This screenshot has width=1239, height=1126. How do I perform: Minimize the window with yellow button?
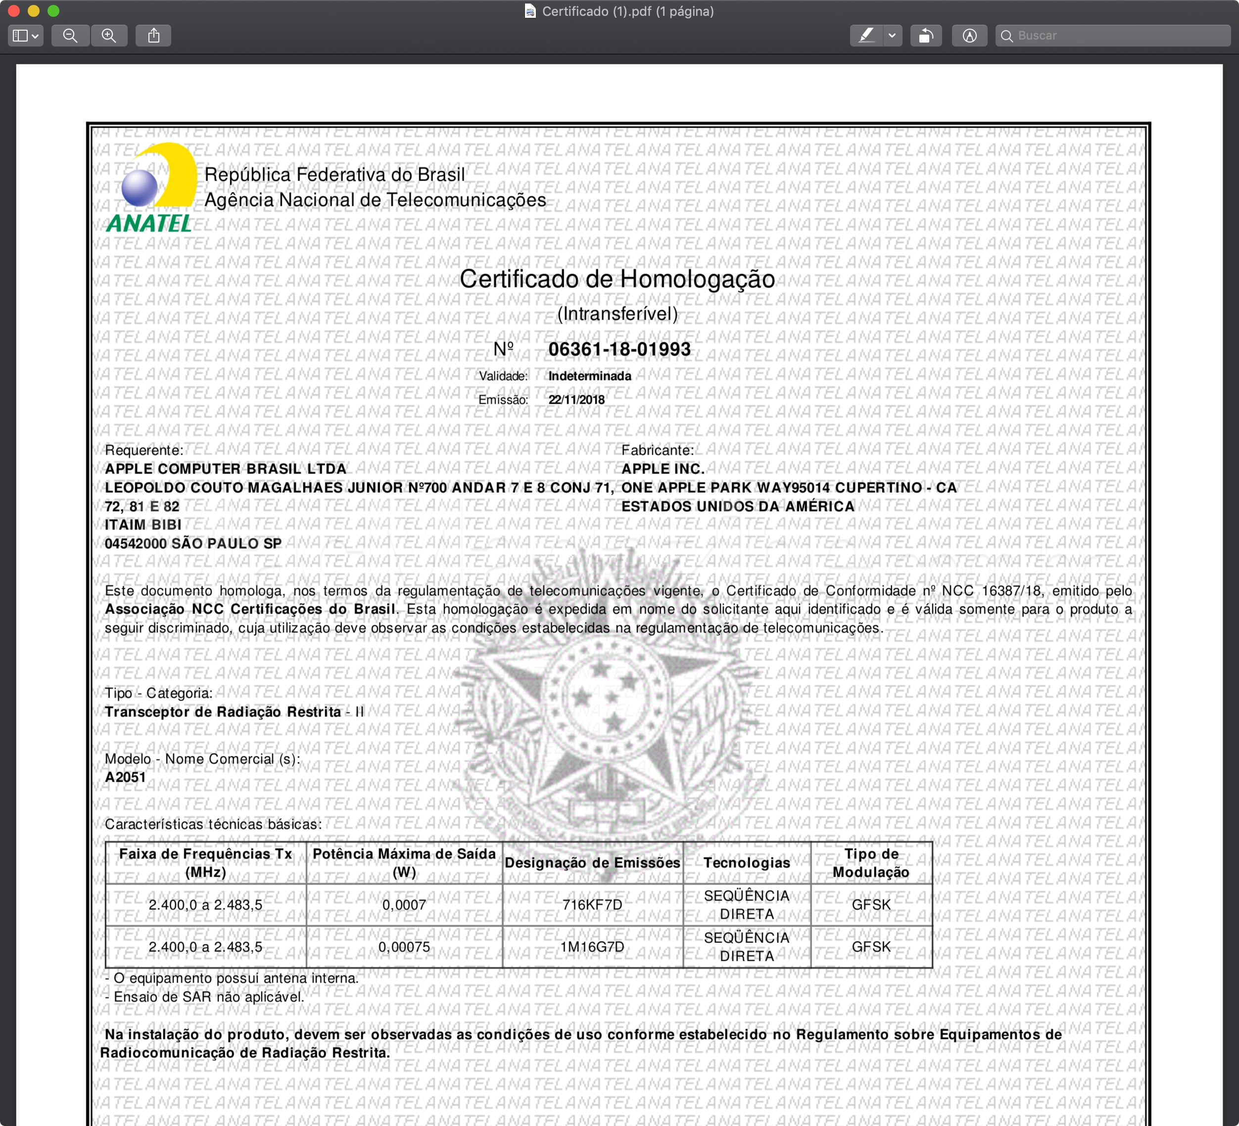click(x=34, y=10)
